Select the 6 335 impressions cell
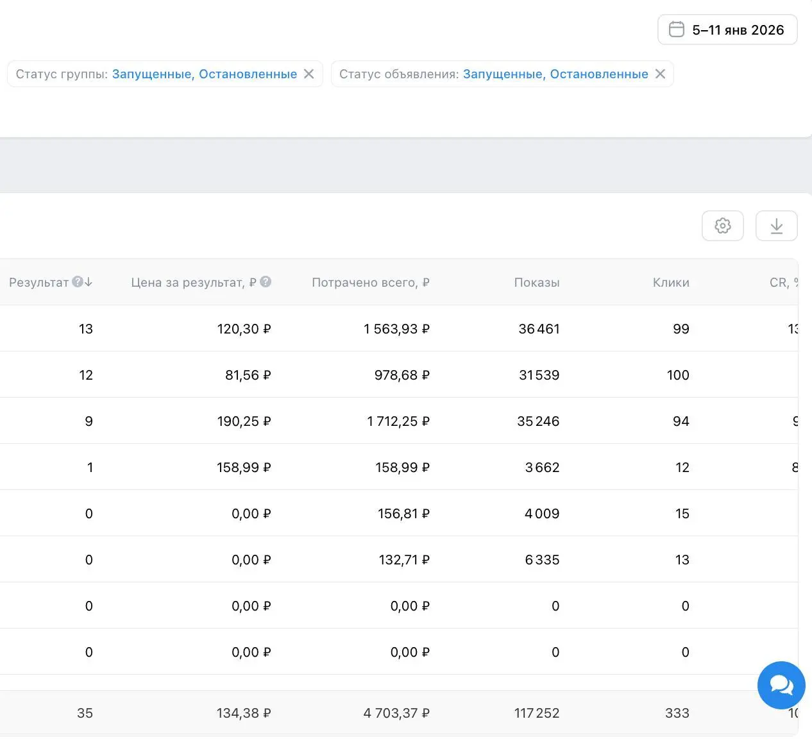Image resolution: width=812 pixels, height=744 pixels. pos(542,560)
